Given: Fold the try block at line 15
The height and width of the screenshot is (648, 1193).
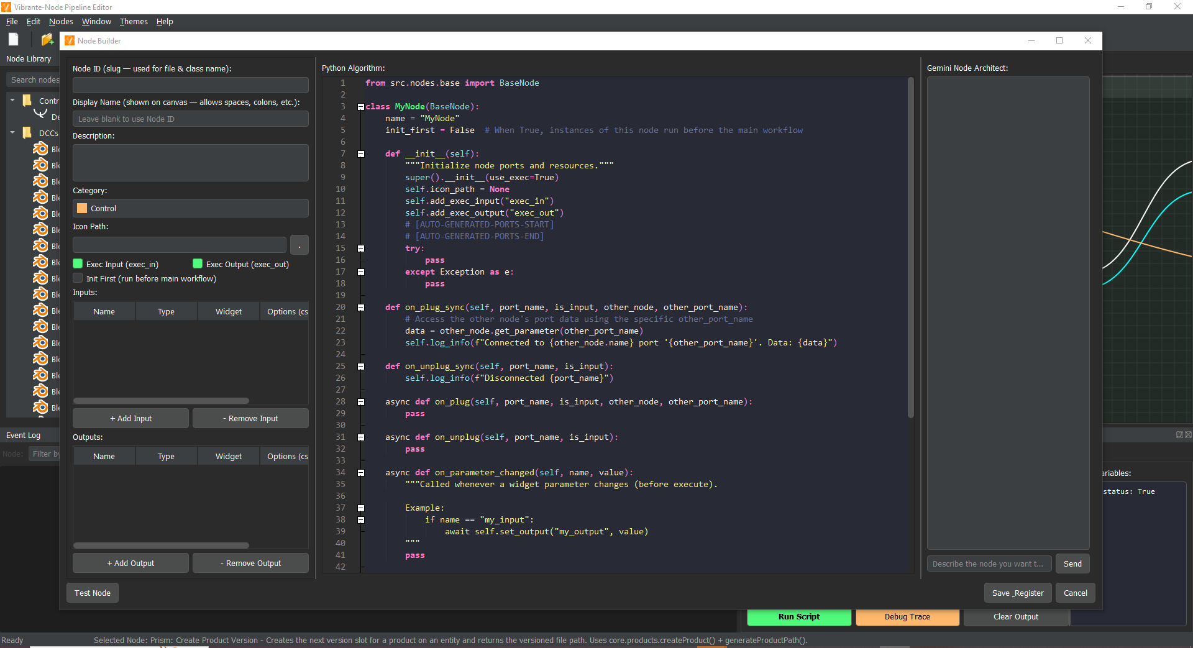Looking at the screenshot, I should point(361,249).
